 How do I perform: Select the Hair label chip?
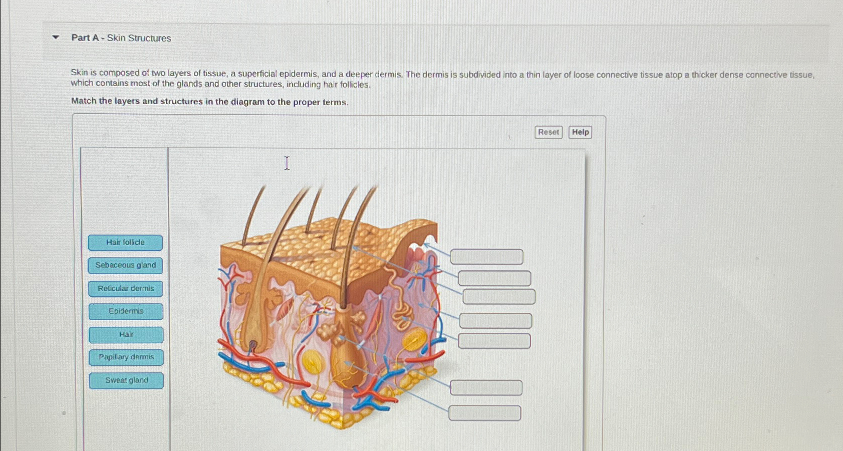[125, 334]
